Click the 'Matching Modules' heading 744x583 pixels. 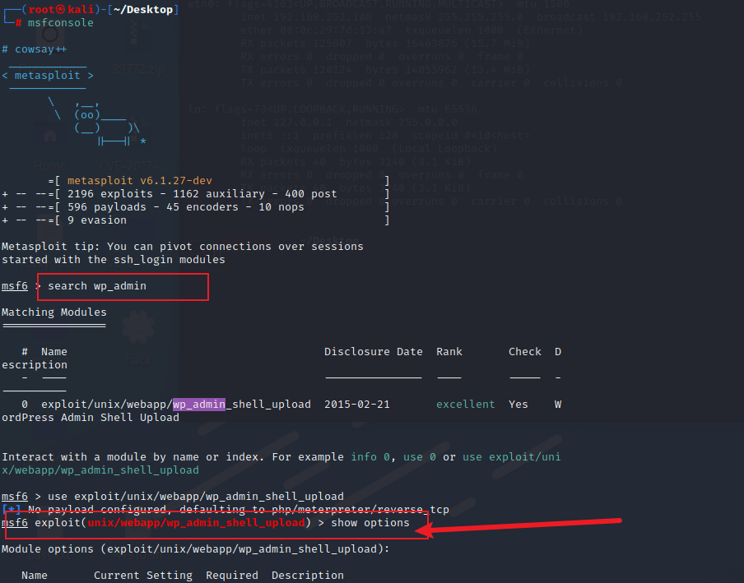click(54, 312)
